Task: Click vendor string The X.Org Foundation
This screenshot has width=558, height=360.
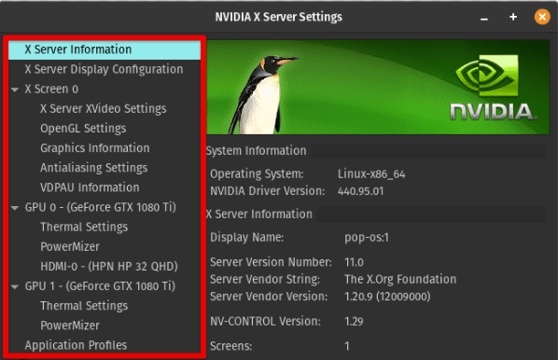Action: pos(400,280)
